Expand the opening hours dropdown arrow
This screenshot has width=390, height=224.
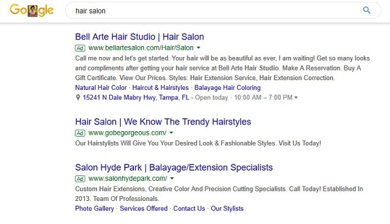tap(296, 98)
